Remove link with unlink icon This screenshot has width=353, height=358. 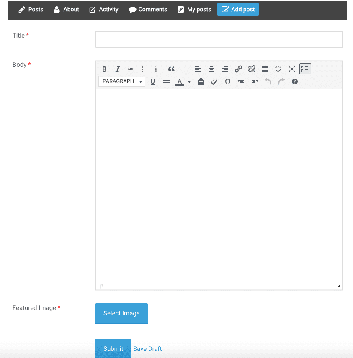pos(252,69)
